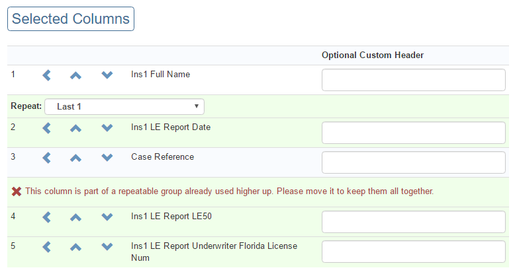
Task: Move Ins1 LE Report Date up
Action: [75, 128]
